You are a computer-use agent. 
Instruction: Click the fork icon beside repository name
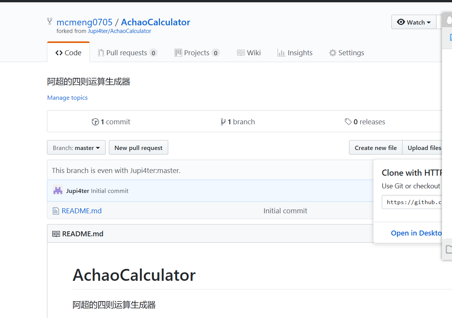50,21
